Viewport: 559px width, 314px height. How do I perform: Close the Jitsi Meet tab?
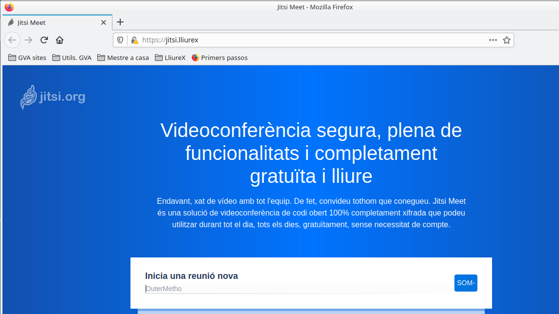point(104,22)
